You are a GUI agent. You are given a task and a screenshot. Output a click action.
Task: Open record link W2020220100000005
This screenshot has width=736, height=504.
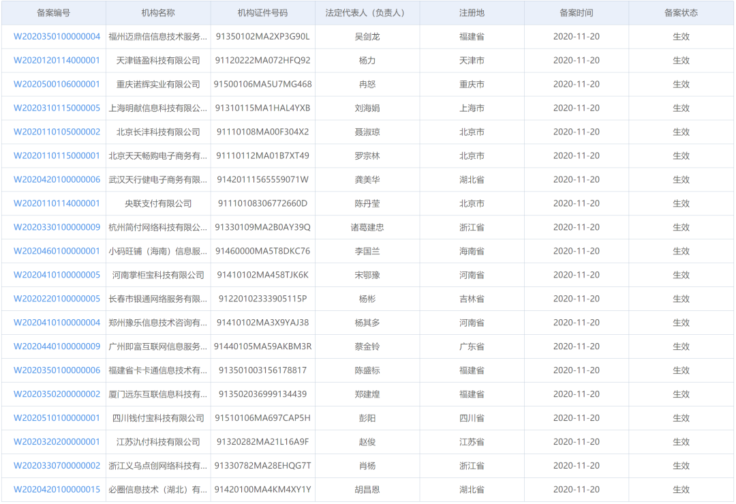click(x=57, y=299)
